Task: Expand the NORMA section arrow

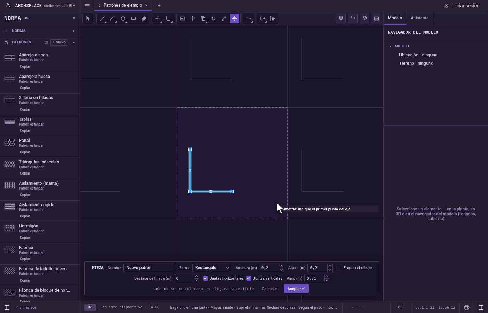Action: pyautogui.click(x=74, y=31)
